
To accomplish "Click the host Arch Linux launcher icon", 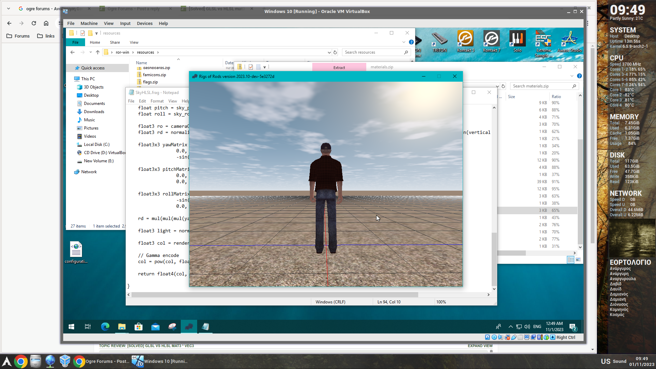I will click(x=7, y=361).
